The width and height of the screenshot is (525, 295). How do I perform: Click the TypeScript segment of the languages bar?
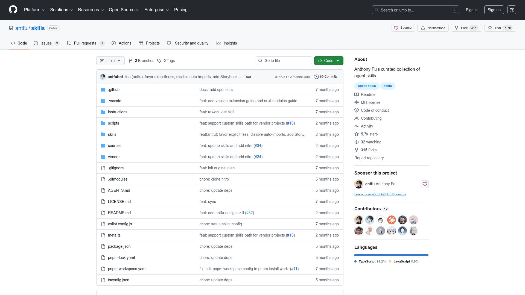(391, 255)
